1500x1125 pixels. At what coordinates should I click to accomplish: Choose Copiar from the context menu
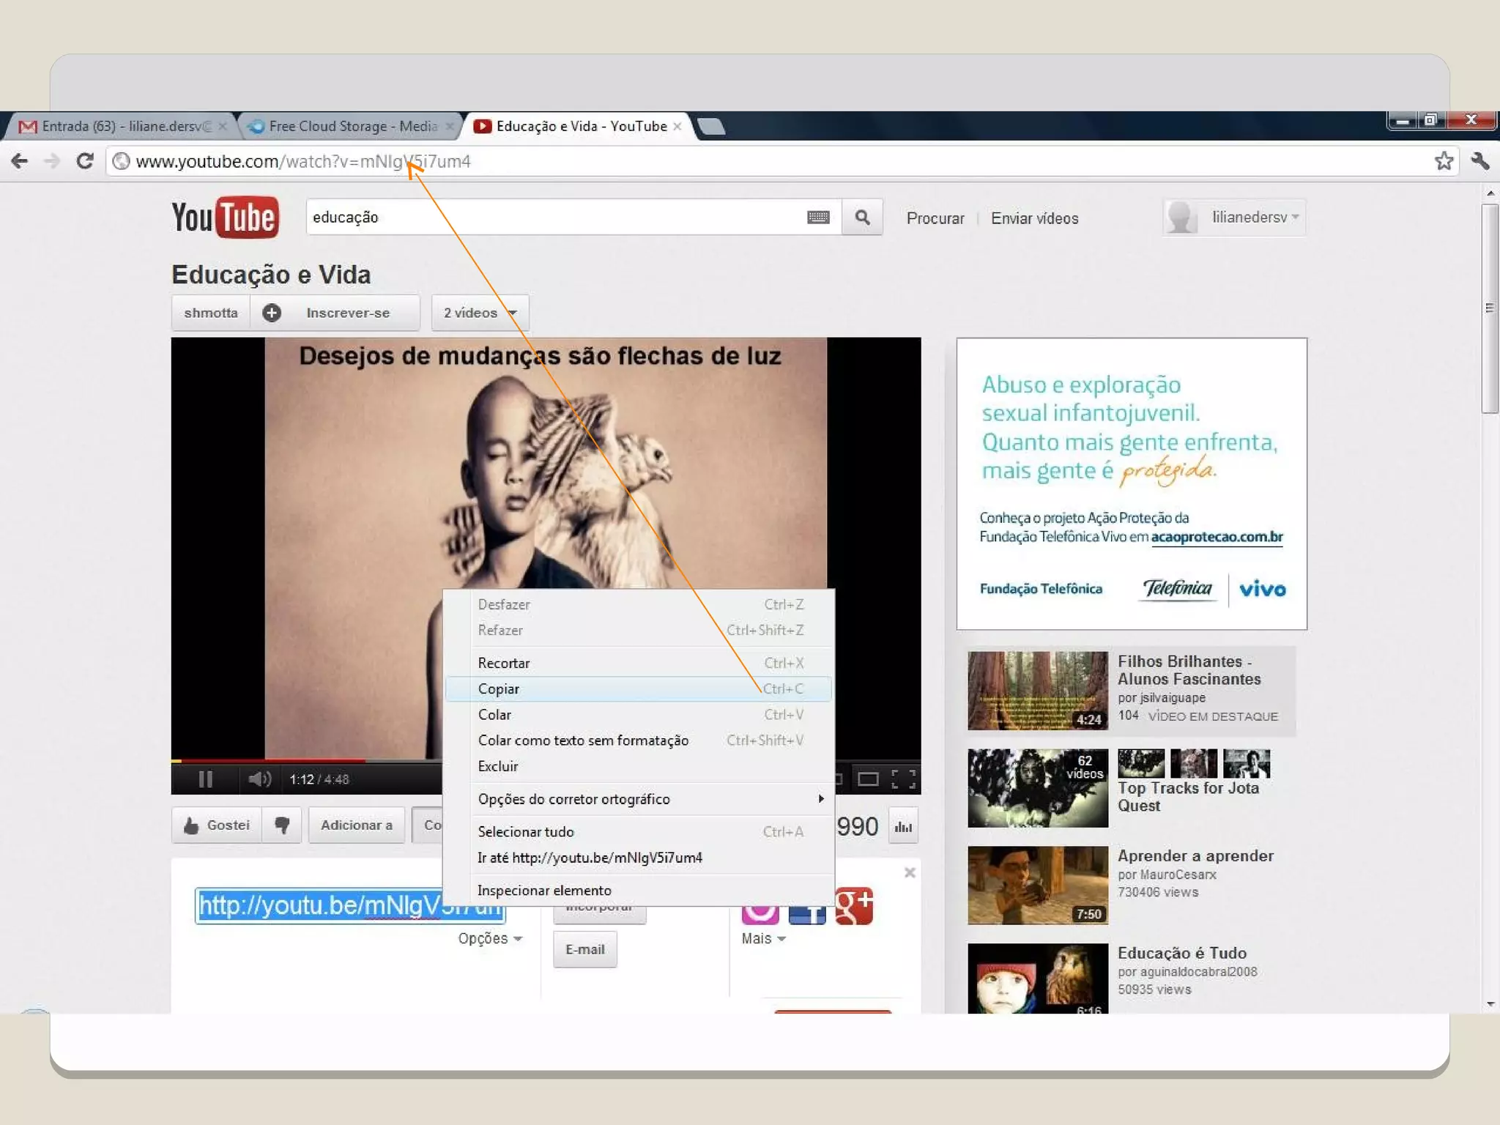pyautogui.click(x=499, y=688)
